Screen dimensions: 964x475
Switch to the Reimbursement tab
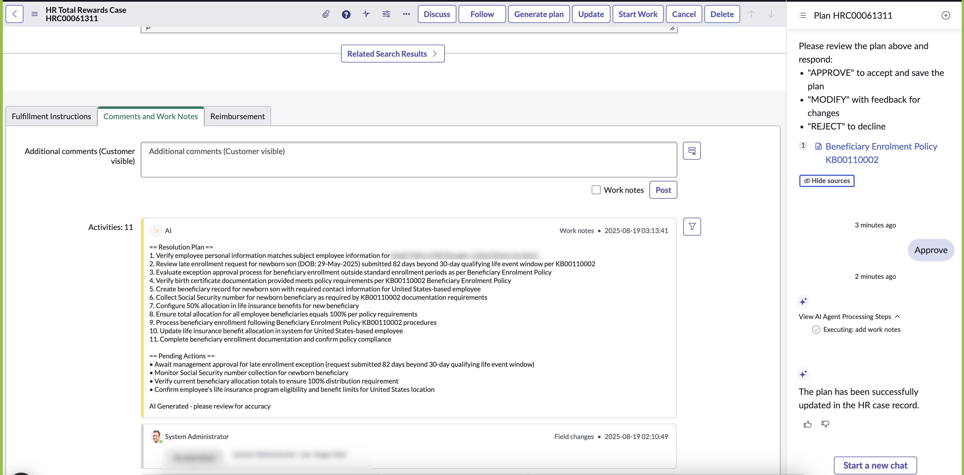coord(237,116)
